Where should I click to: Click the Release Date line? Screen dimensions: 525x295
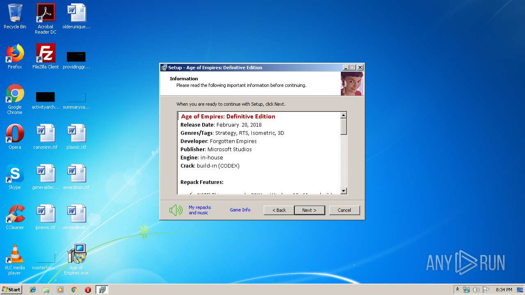(x=221, y=125)
